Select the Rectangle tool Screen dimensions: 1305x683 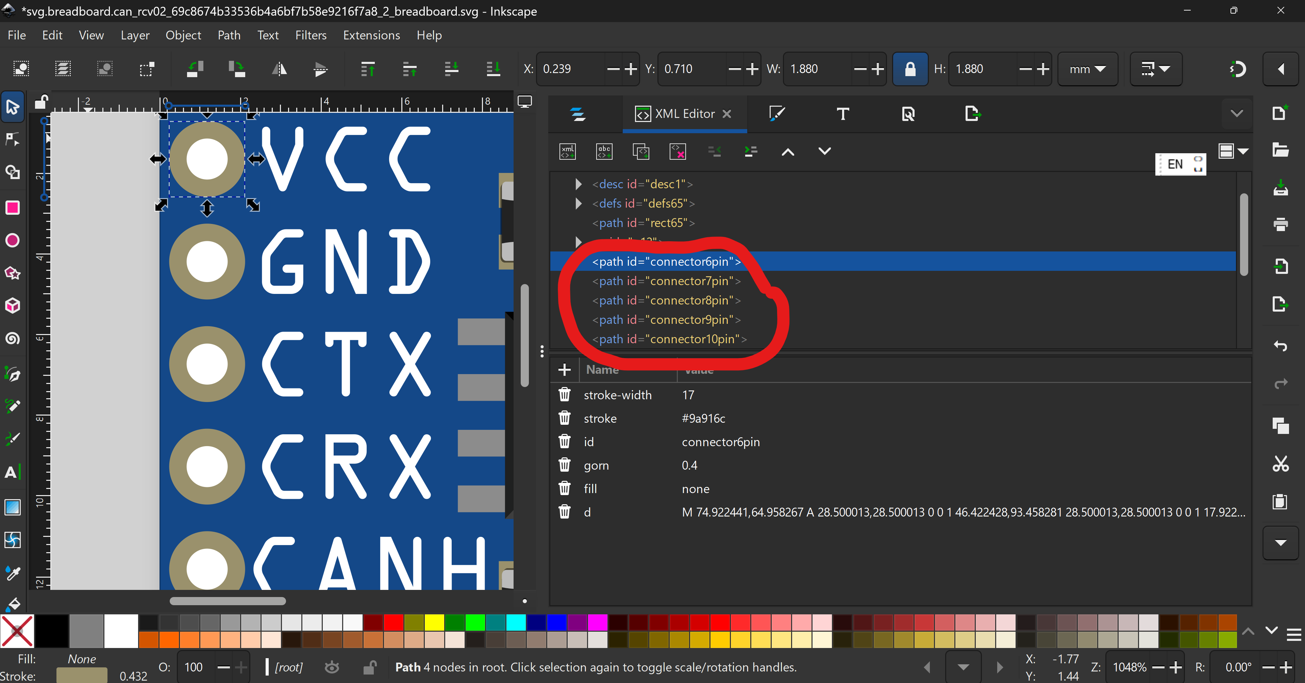[12, 208]
